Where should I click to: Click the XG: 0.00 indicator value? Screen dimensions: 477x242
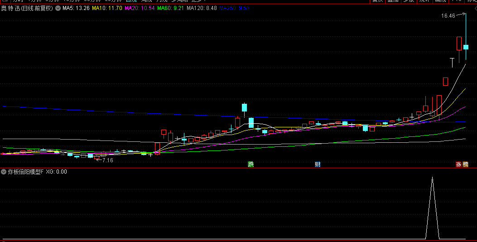(x=57, y=172)
